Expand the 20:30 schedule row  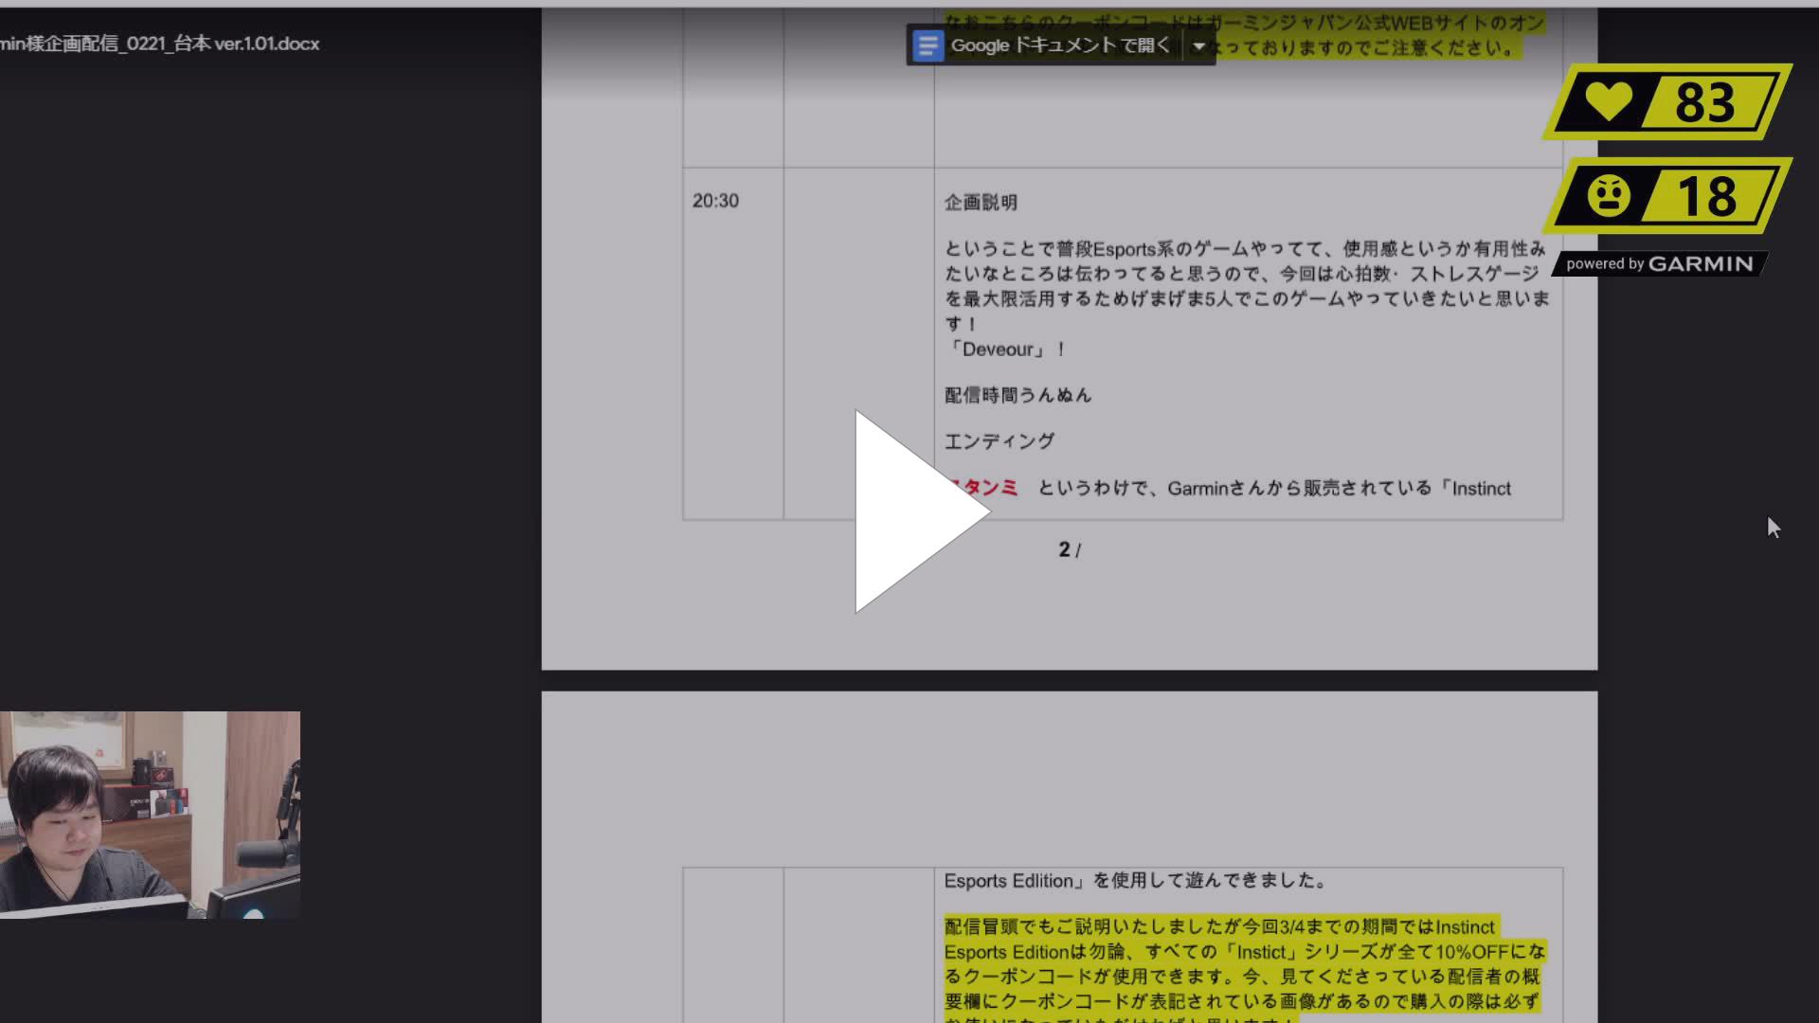[717, 200]
